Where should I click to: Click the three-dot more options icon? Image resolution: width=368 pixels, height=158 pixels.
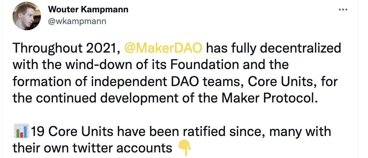[343, 10]
